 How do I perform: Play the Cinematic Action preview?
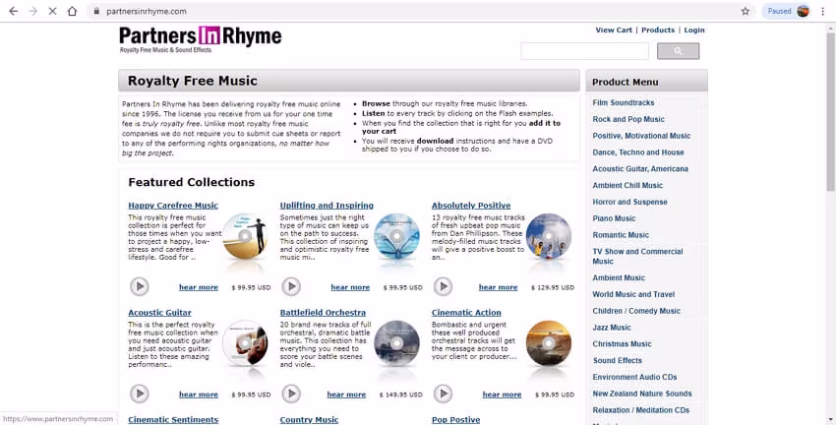(x=443, y=394)
